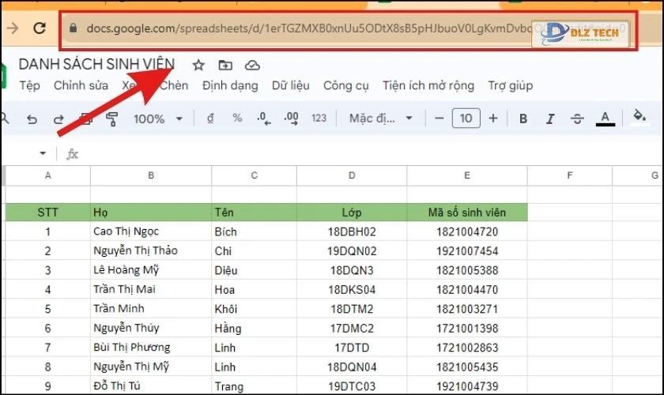Viewport: 664px width, 395px height.
Task: Select student ID 1721001398
Action: point(467,328)
